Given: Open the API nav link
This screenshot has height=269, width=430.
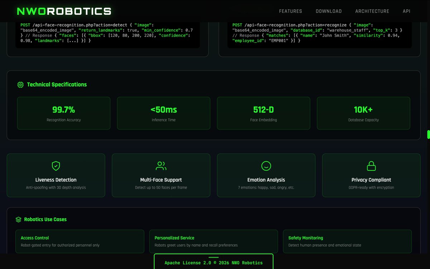Looking at the screenshot, I should (406, 11).
